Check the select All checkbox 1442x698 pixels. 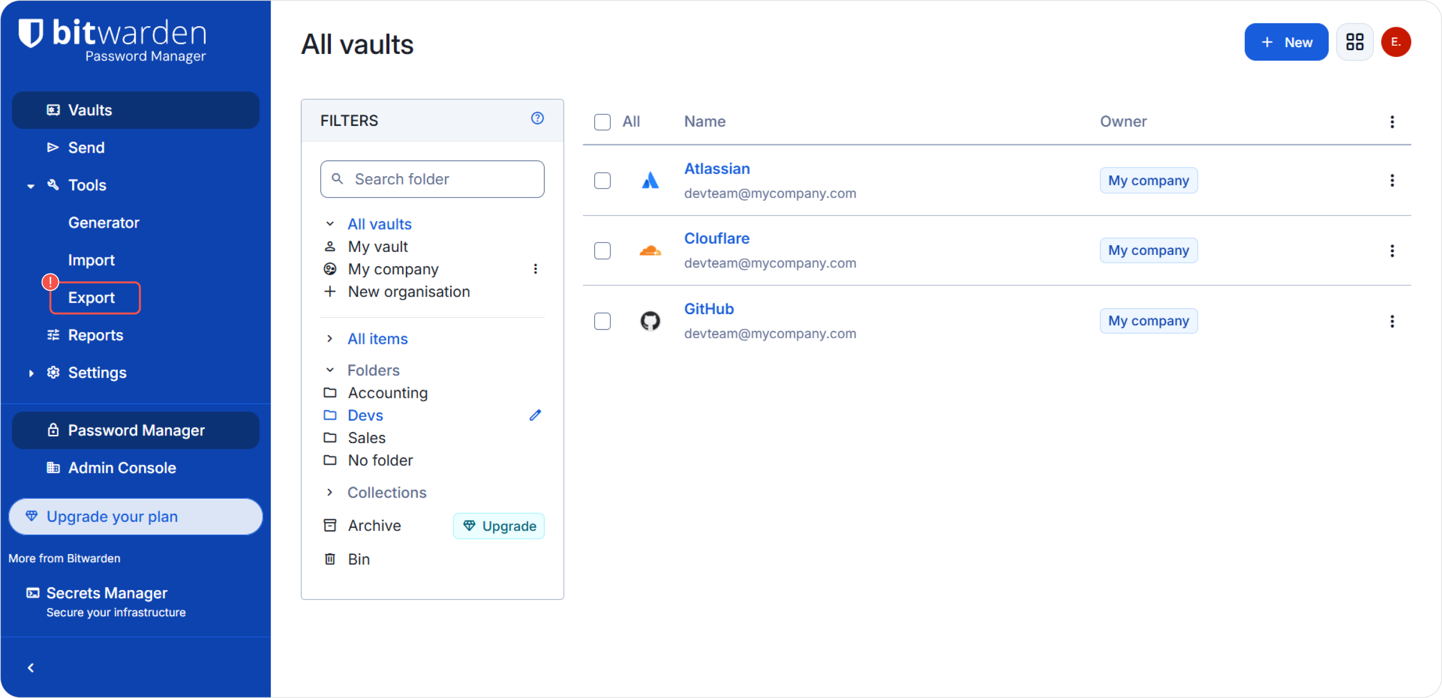click(602, 122)
